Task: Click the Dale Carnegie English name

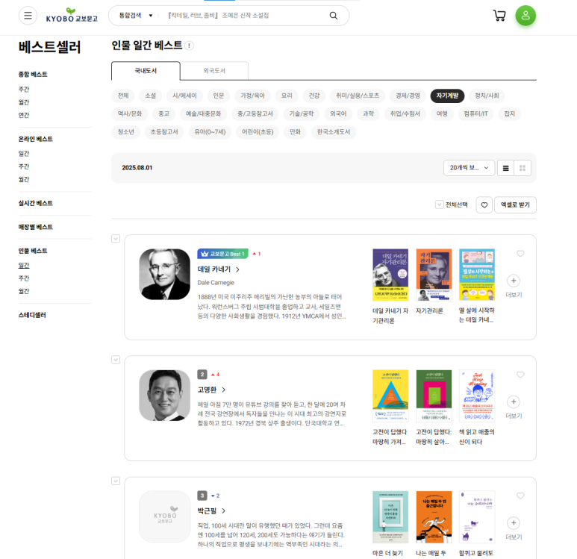Action: [x=216, y=283]
